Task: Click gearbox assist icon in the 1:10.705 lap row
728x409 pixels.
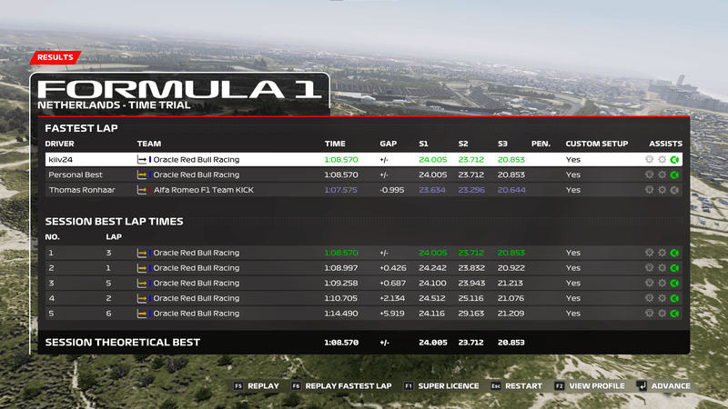Action: tap(662, 298)
